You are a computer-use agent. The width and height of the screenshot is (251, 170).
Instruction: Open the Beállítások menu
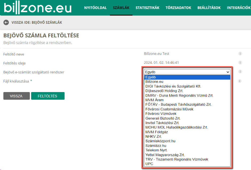point(209,8)
